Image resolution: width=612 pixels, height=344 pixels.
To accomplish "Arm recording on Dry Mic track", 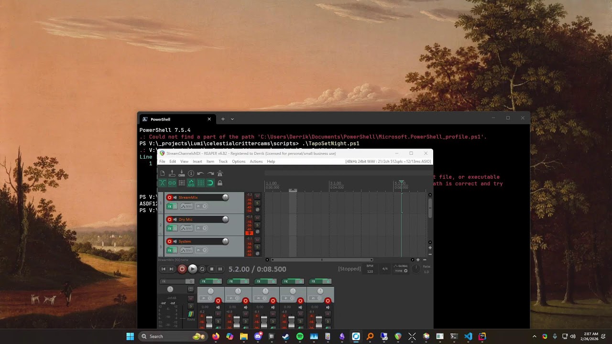I will (x=169, y=219).
